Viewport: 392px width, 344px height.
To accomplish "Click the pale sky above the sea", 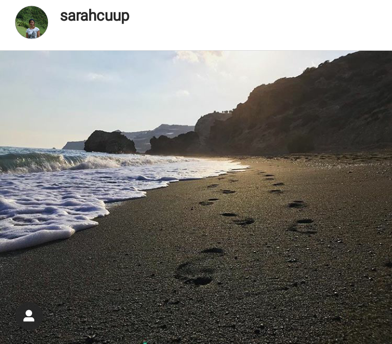I will pos(88,100).
